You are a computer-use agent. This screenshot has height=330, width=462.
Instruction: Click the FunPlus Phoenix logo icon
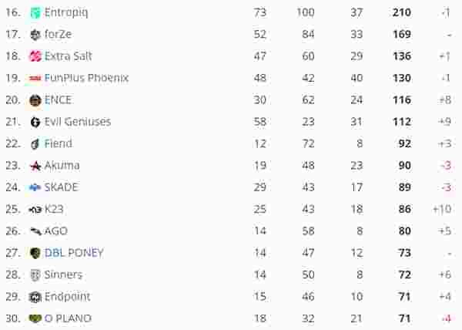35,79
